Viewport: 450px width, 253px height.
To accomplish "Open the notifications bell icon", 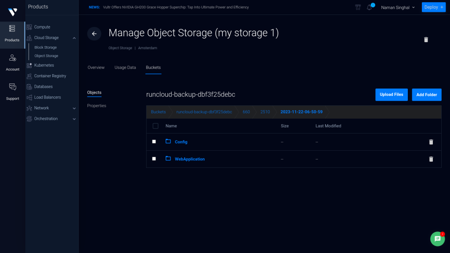I will point(369,7).
